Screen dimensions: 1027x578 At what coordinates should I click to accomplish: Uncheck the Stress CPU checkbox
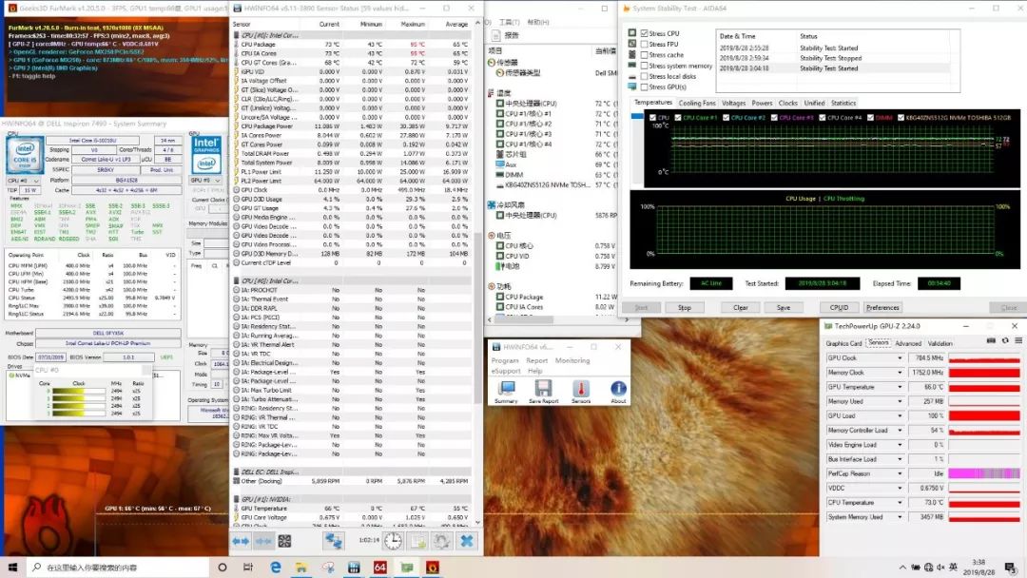[x=644, y=33]
